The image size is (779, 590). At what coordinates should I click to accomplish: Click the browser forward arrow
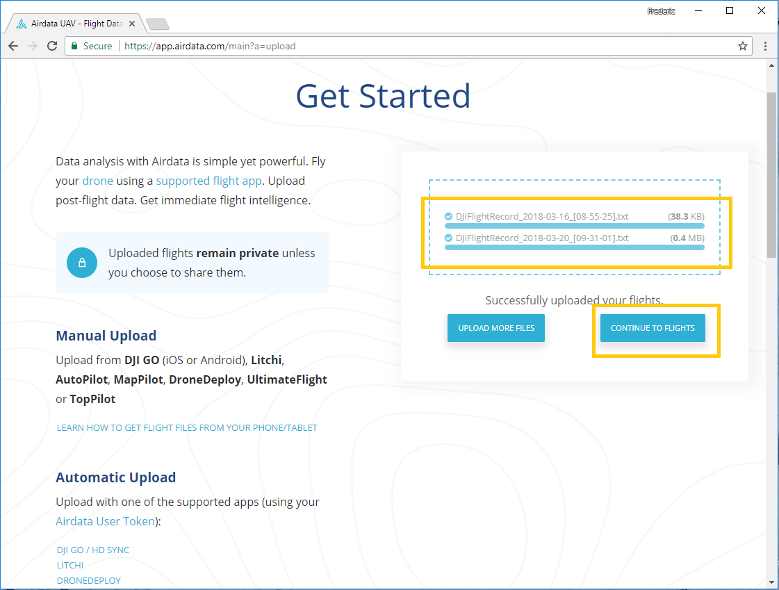[x=33, y=46]
